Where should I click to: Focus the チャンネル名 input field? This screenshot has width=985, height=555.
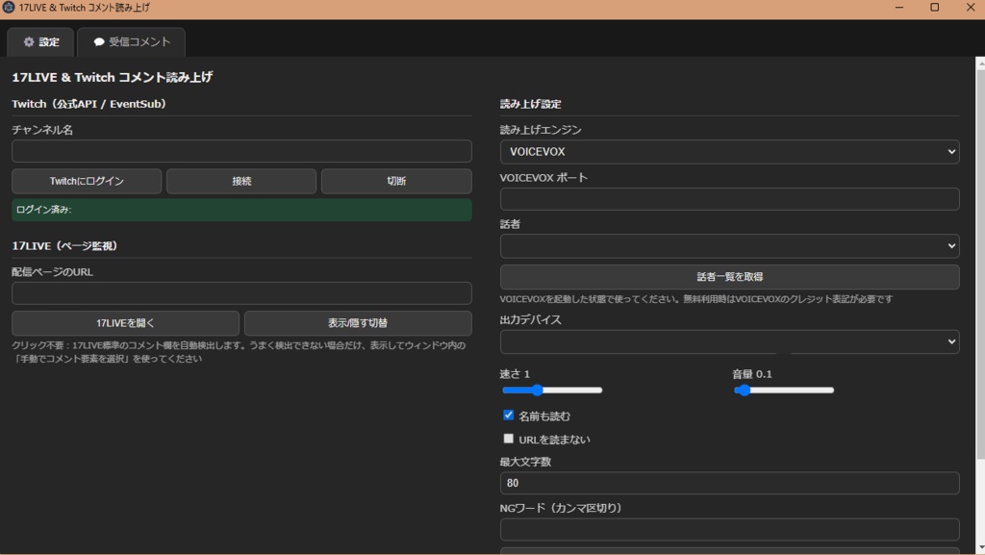point(241,151)
